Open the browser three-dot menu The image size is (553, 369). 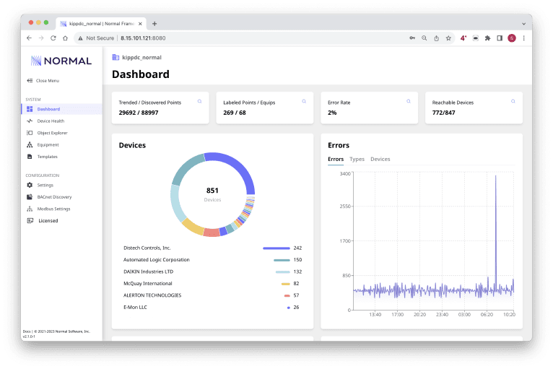524,38
